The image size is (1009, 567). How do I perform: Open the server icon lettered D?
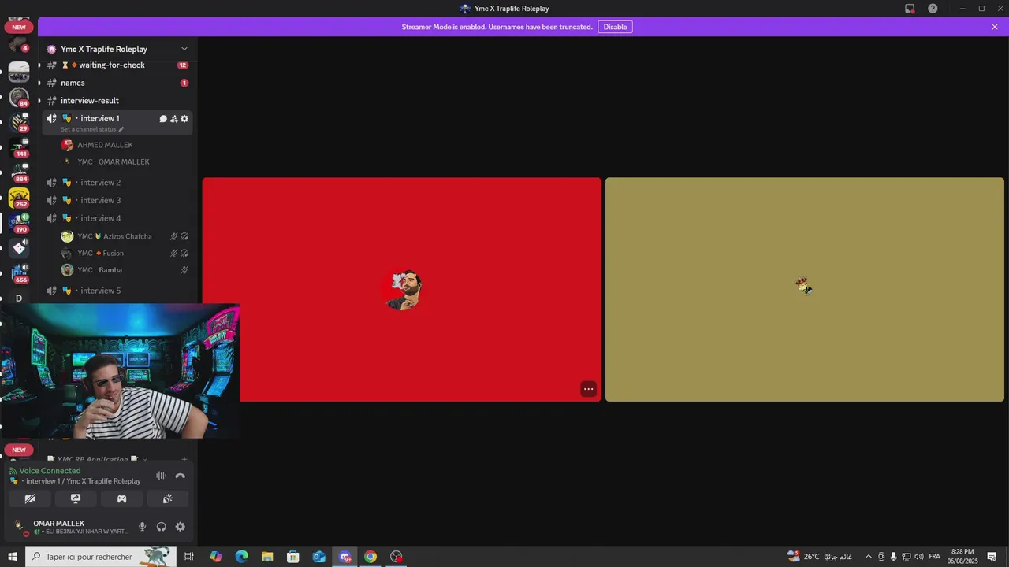pos(19,298)
